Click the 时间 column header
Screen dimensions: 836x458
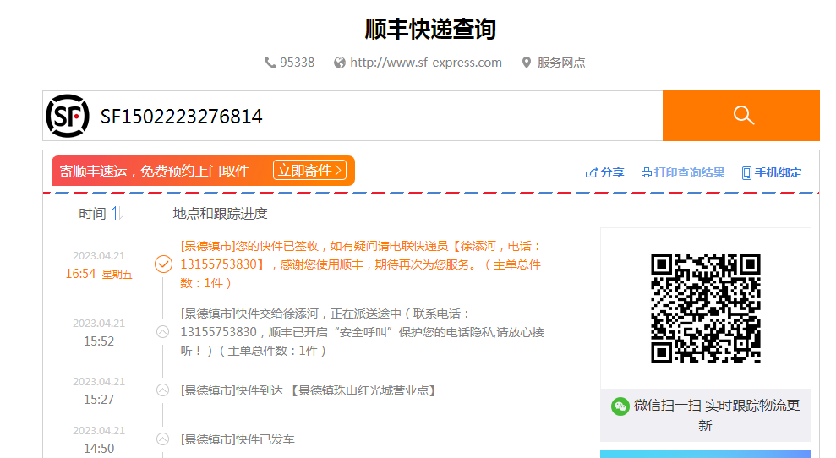click(x=92, y=214)
